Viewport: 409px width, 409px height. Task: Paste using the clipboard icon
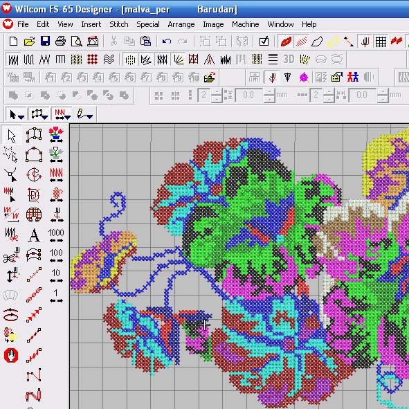(145, 42)
